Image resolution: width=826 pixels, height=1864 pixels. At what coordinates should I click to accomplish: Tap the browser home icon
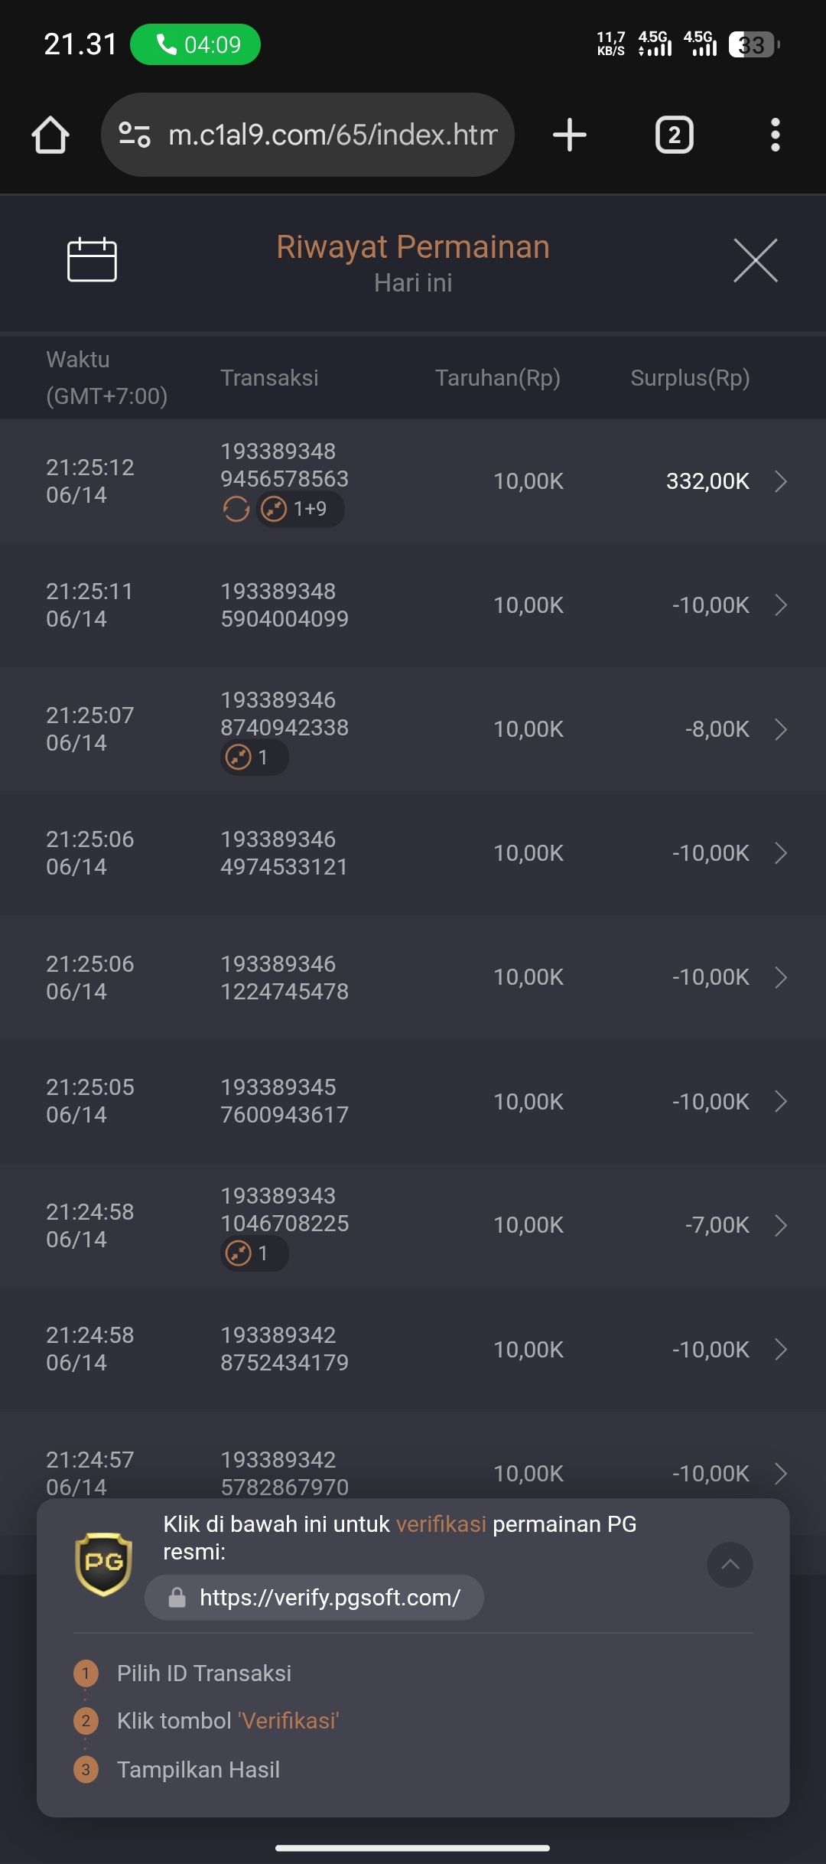50,135
